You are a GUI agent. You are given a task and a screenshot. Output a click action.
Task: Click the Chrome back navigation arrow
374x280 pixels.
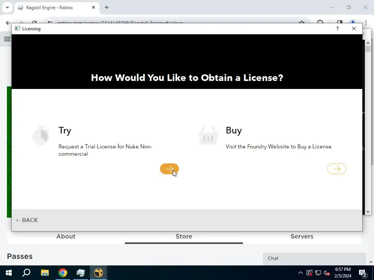8,23
